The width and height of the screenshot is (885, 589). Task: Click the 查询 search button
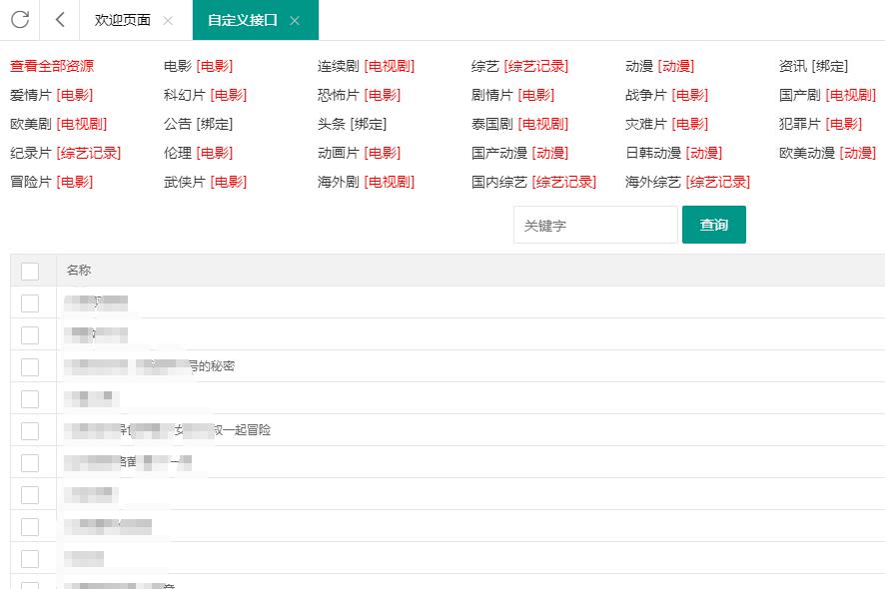713,225
